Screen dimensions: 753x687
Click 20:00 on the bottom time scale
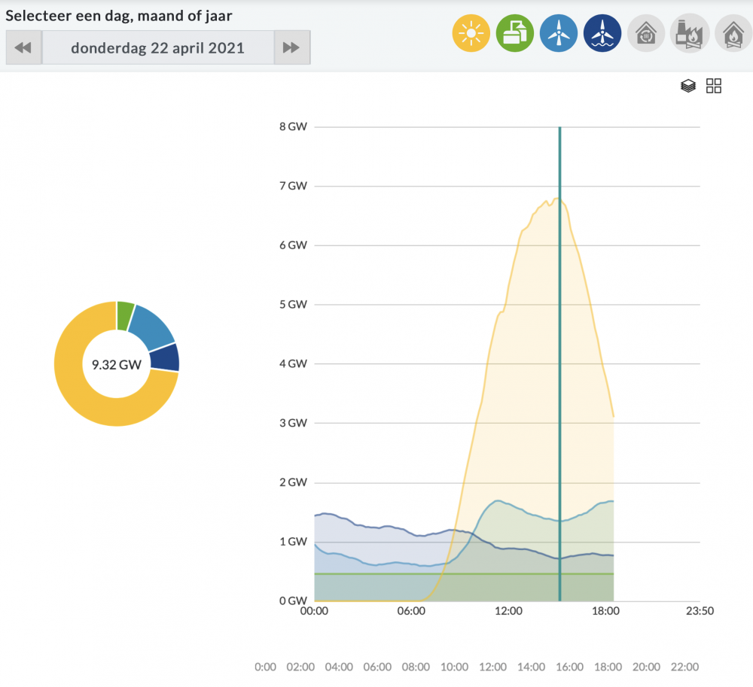[646, 667]
